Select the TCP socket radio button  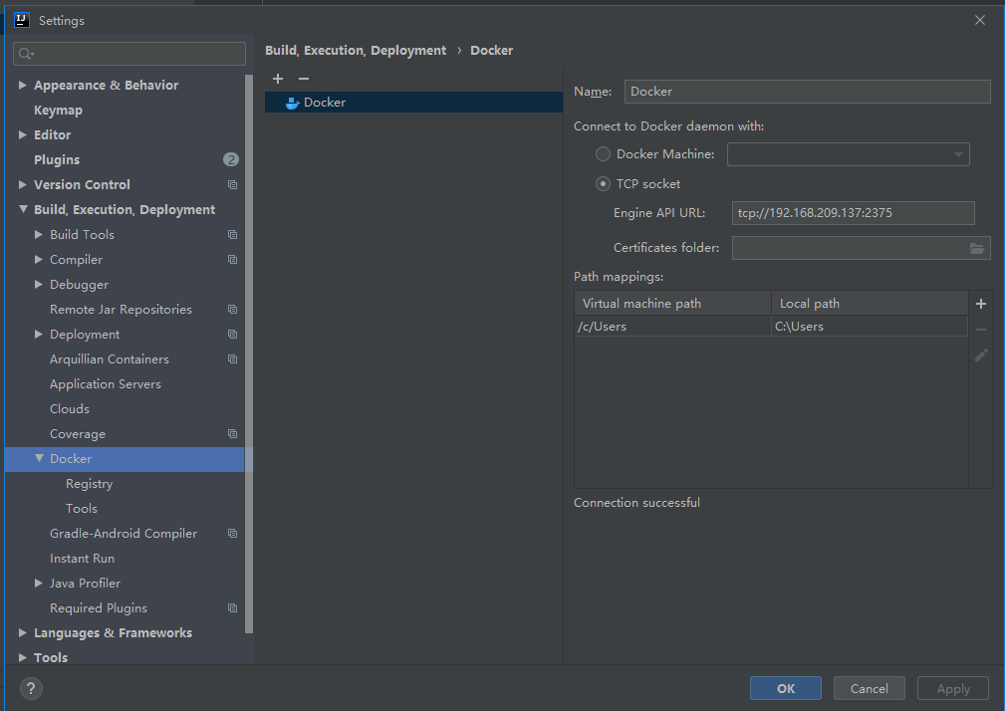point(603,184)
